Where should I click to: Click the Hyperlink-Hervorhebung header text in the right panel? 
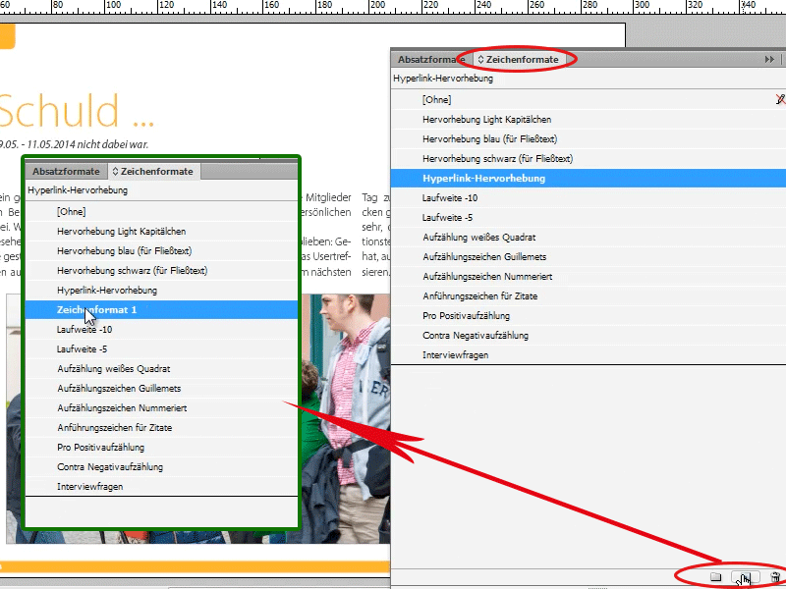[443, 79]
